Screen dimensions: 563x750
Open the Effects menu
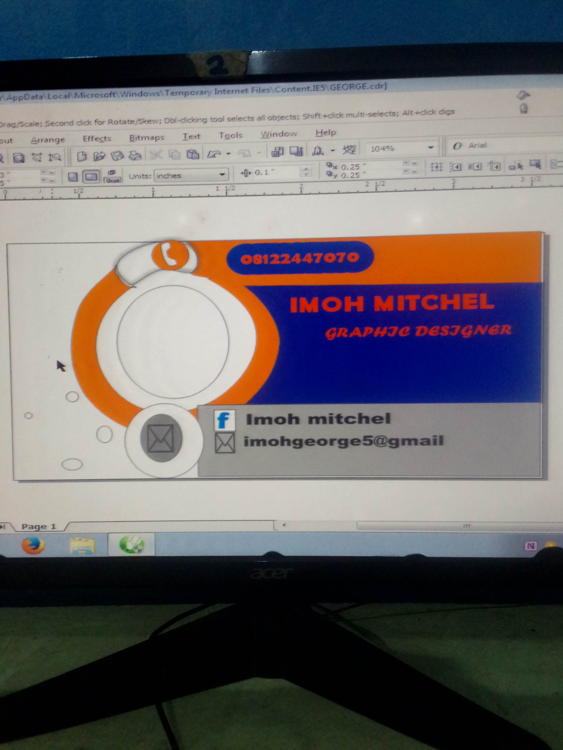[x=97, y=138]
